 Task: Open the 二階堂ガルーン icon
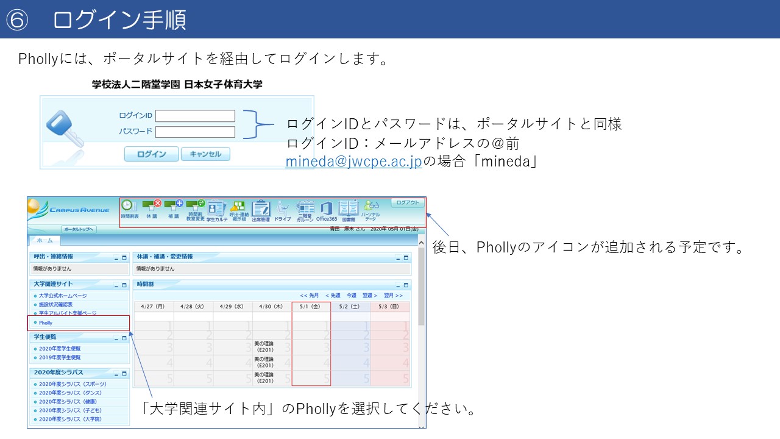pos(305,211)
